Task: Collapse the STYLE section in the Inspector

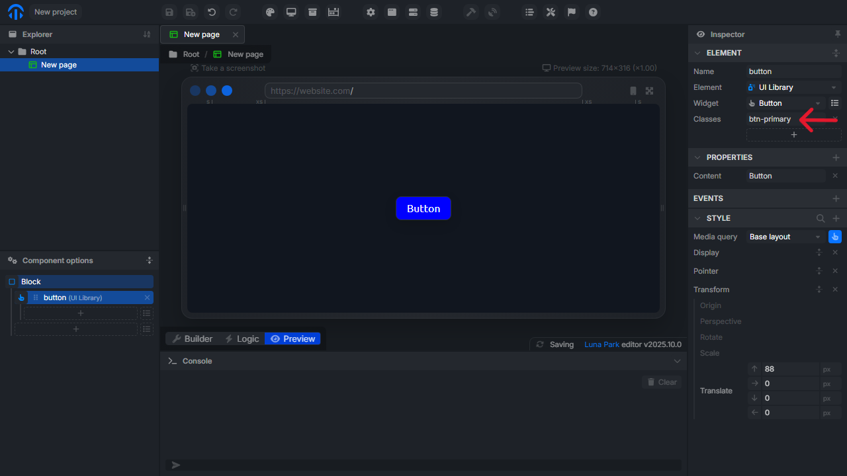Action: [x=697, y=218]
